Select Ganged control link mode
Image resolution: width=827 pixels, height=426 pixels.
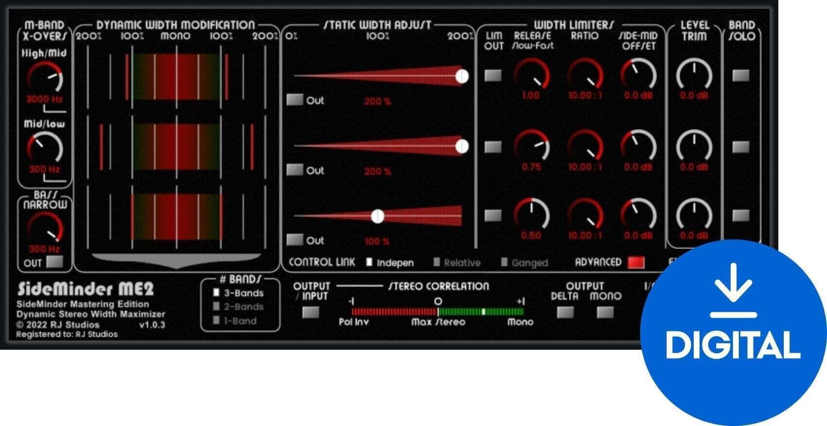(524, 263)
